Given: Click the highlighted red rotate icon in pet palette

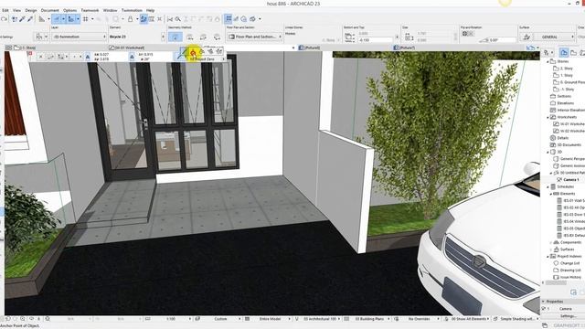Looking at the screenshot, I should 193,52.
